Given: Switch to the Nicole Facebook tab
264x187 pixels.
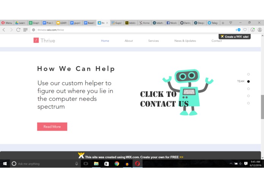Looking at the screenshot, I should point(172,23).
